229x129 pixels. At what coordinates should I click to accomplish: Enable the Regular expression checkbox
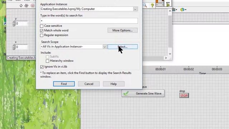(x=42, y=35)
